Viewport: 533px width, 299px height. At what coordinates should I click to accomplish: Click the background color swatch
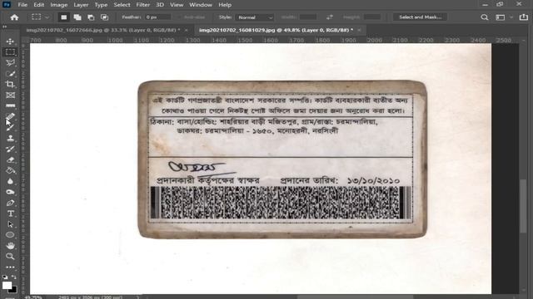(x=13, y=290)
